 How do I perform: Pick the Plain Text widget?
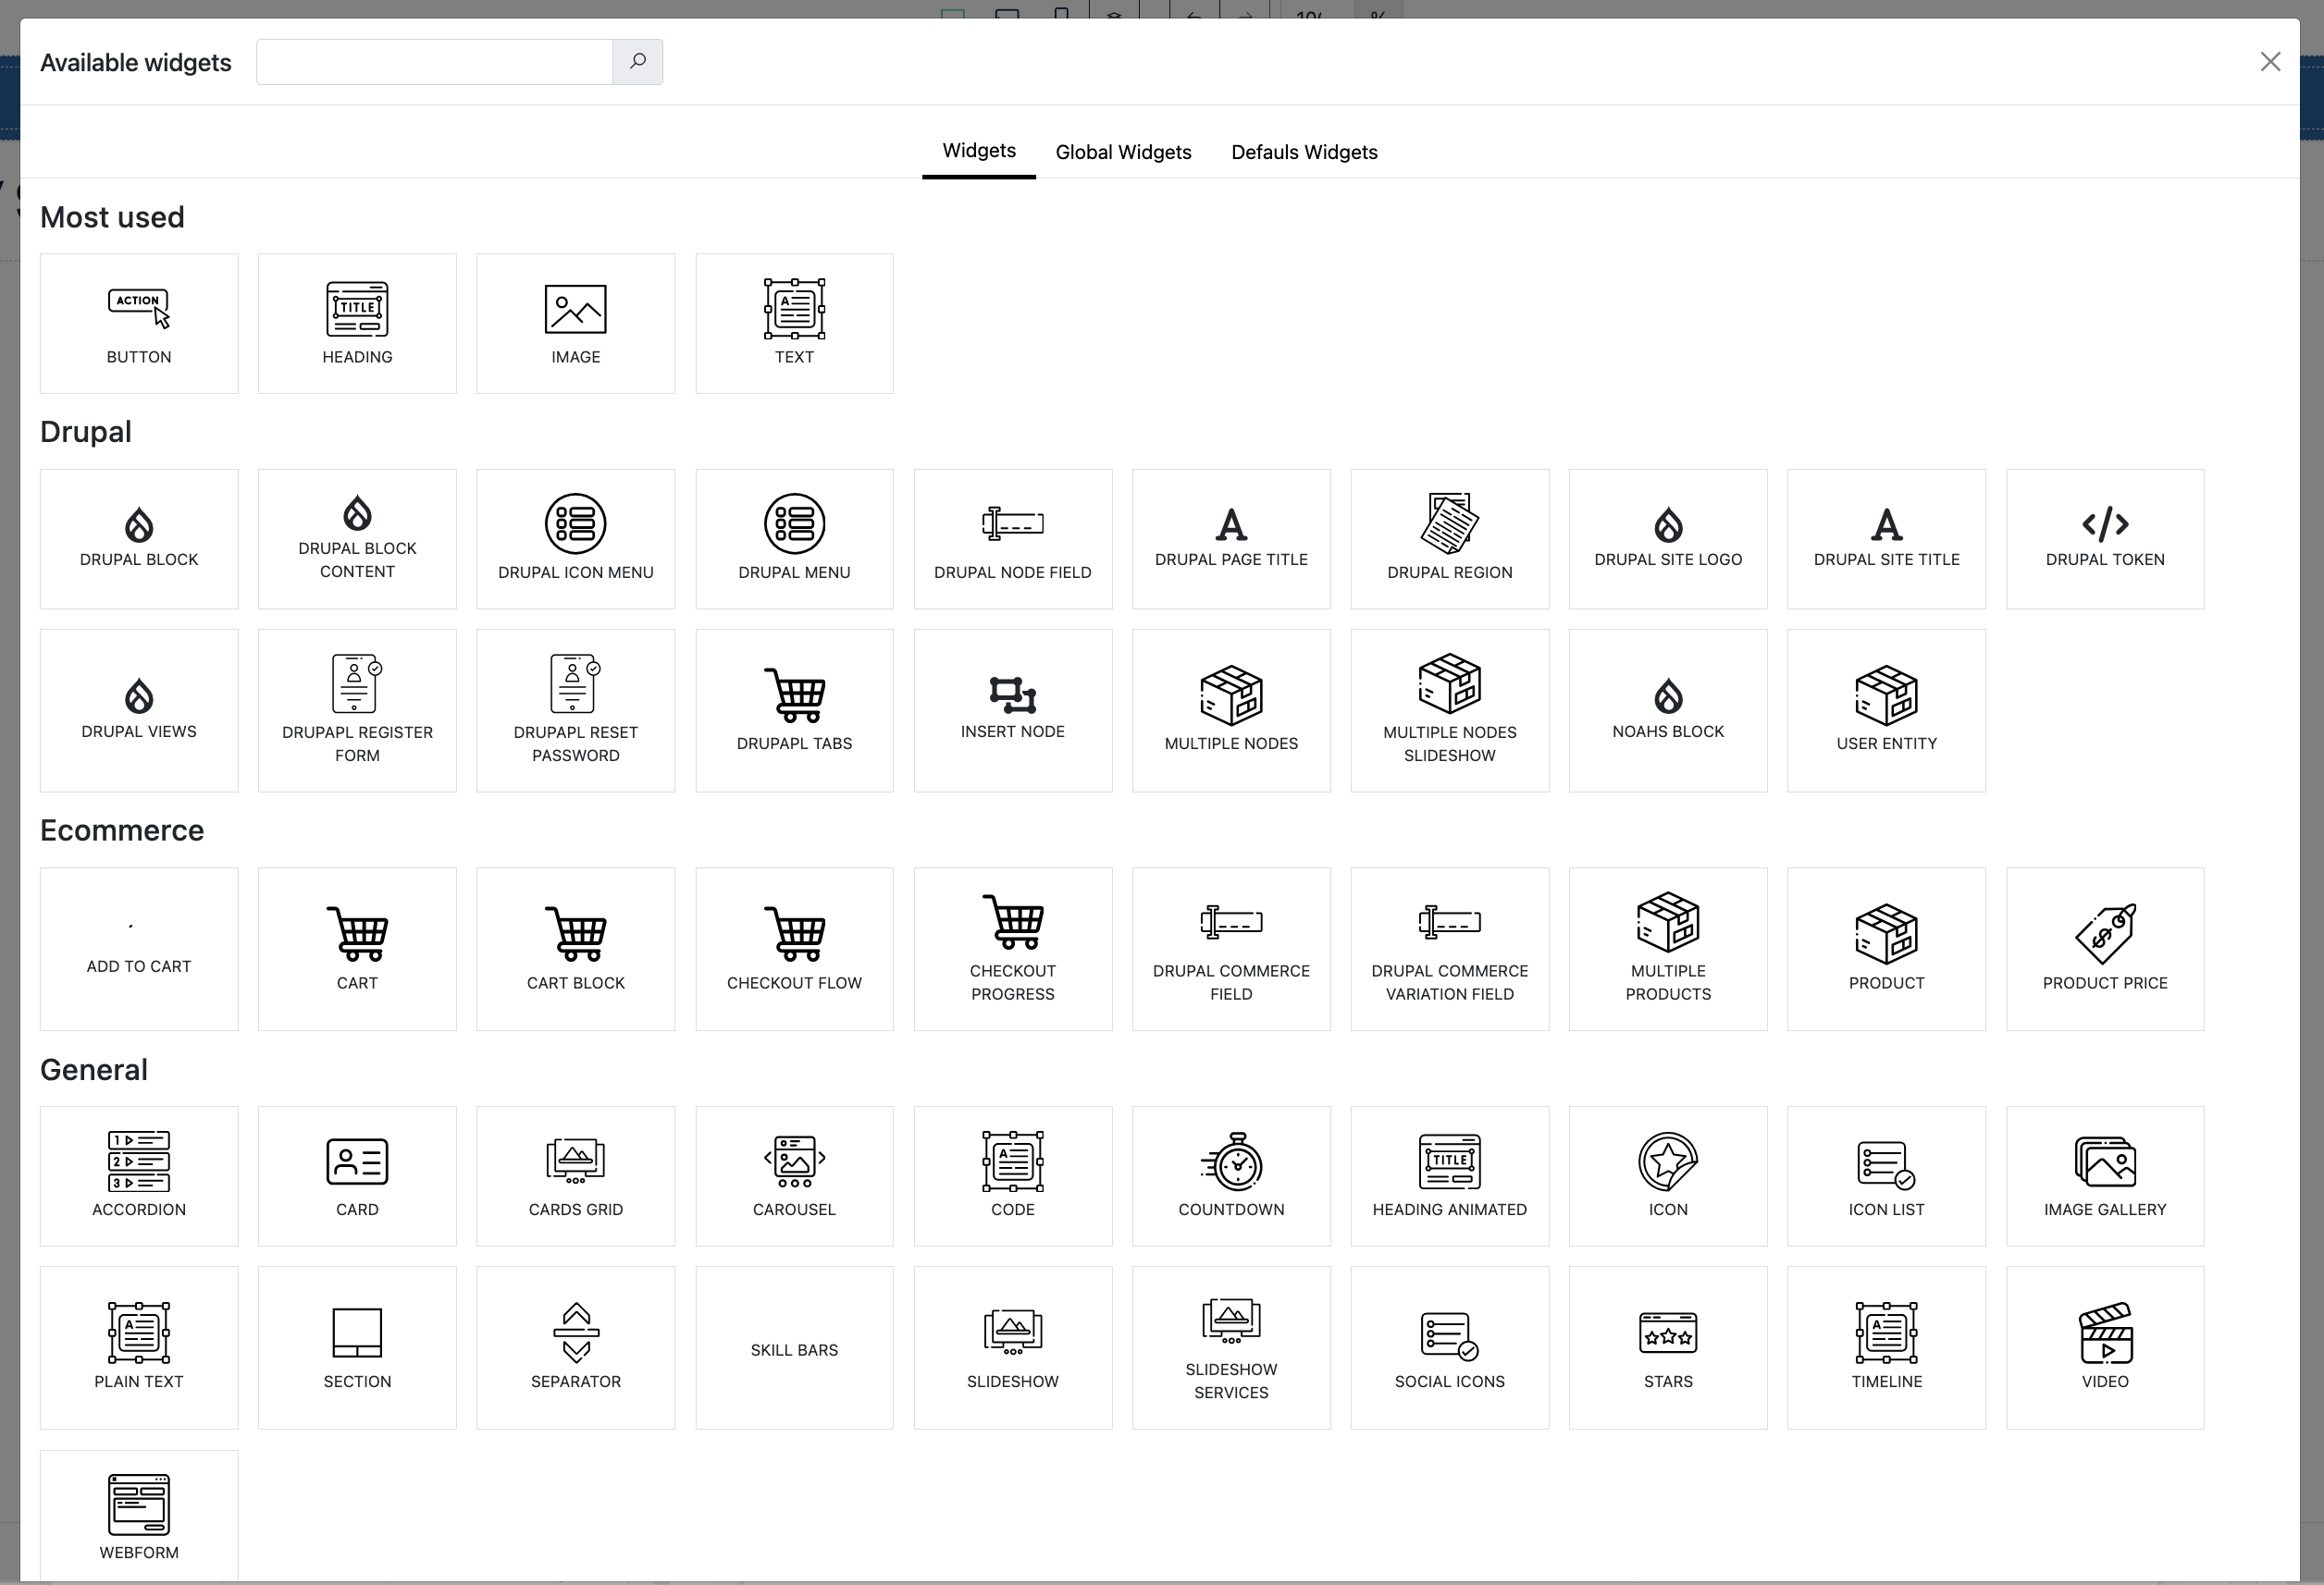(139, 1348)
